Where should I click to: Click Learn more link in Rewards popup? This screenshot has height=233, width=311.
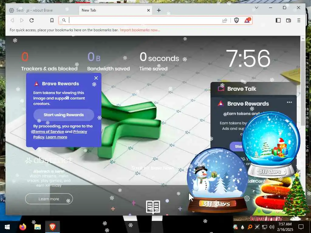(x=56, y=137)
